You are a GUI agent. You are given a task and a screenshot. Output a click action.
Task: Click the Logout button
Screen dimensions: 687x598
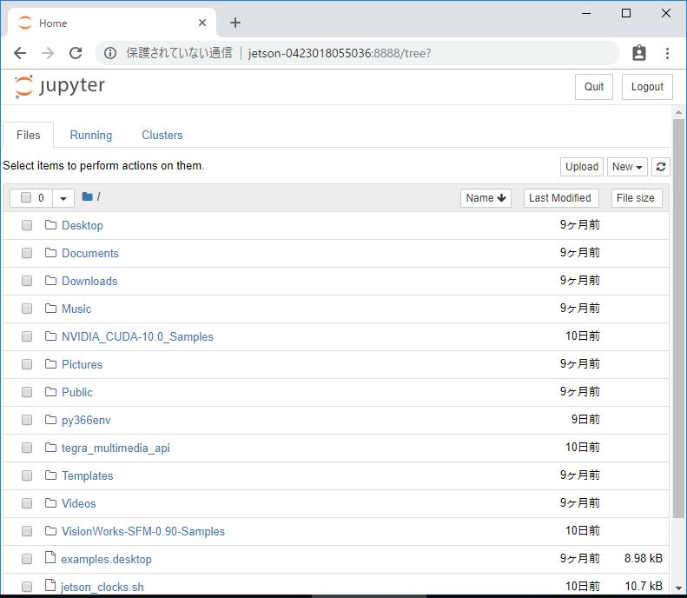point(647,87)
